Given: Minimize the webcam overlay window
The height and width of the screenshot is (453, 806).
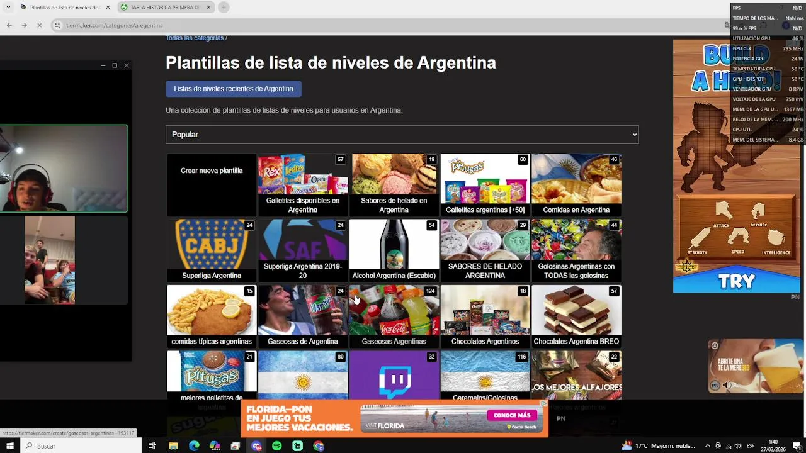Looking at the screenshot, I should coord(103,65).
